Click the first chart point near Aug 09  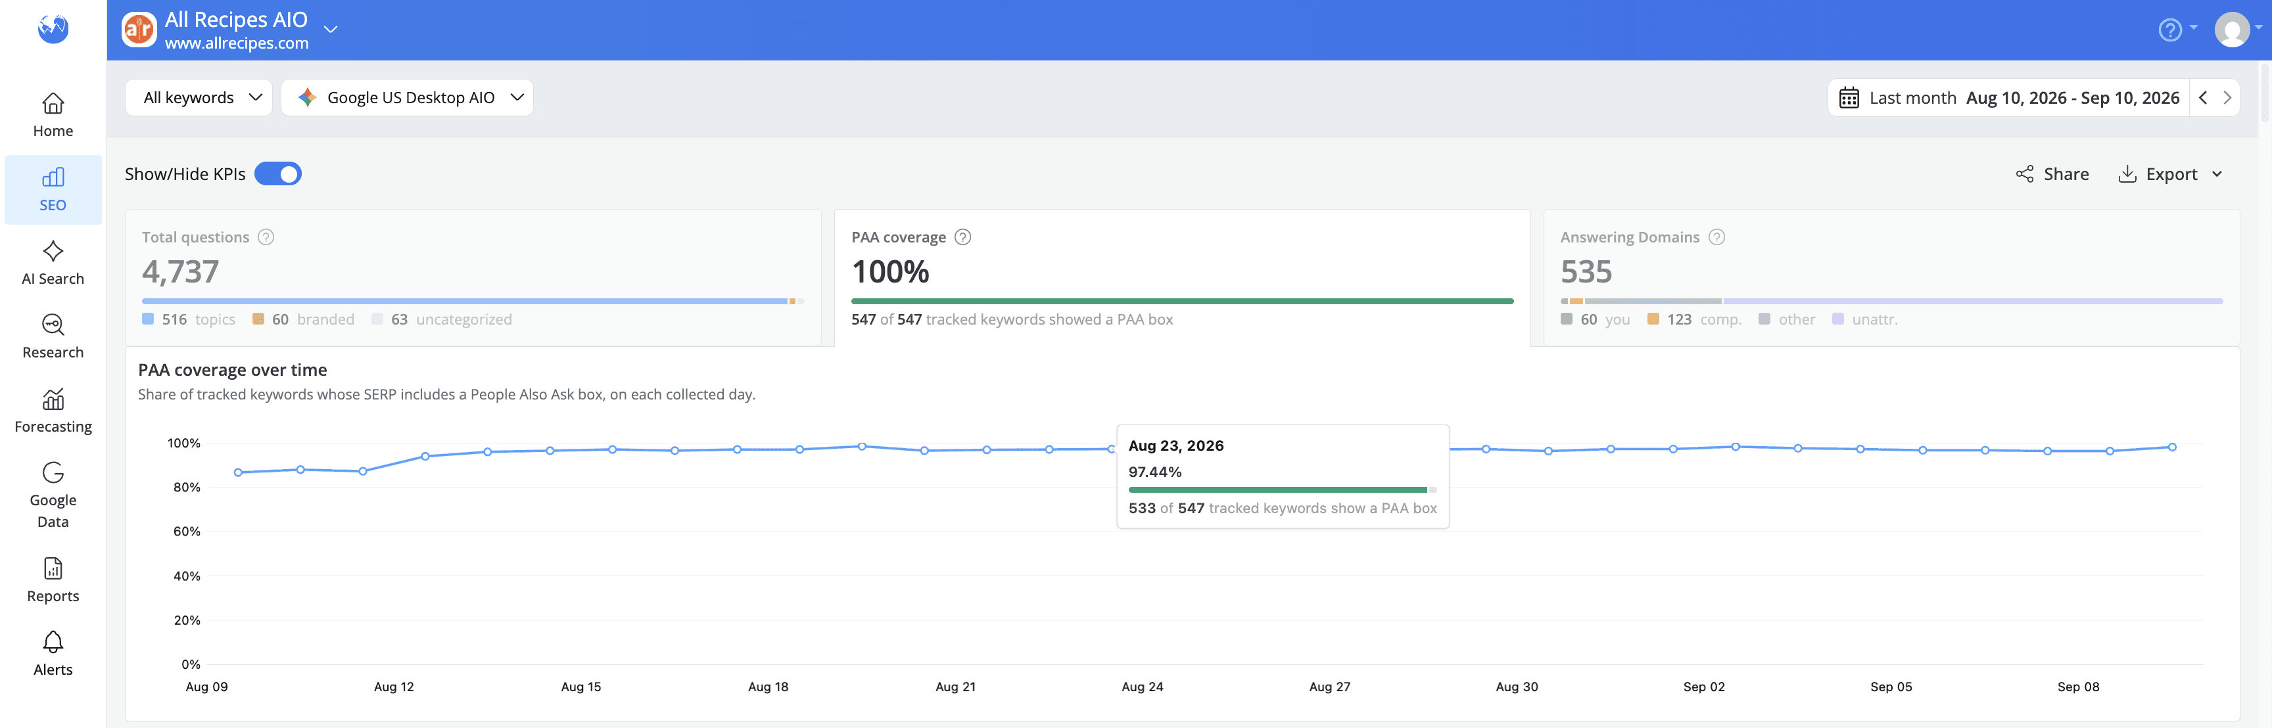(238, 472)
